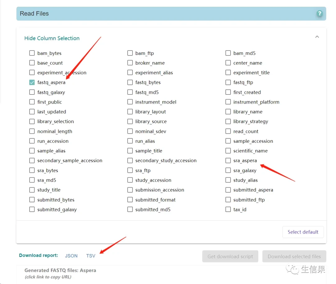Viewport: 336px width, 284px height.
Task: Click Download selected files button
Action: point(294,257)
